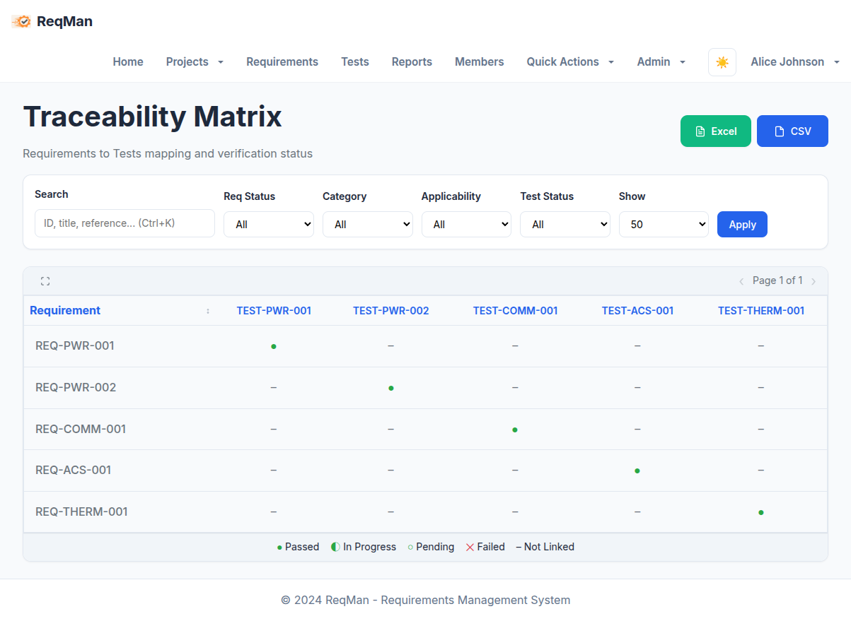Open the Req Status filter dropdown
This screenshot has width=851, height=621.
tap(269, 224)
